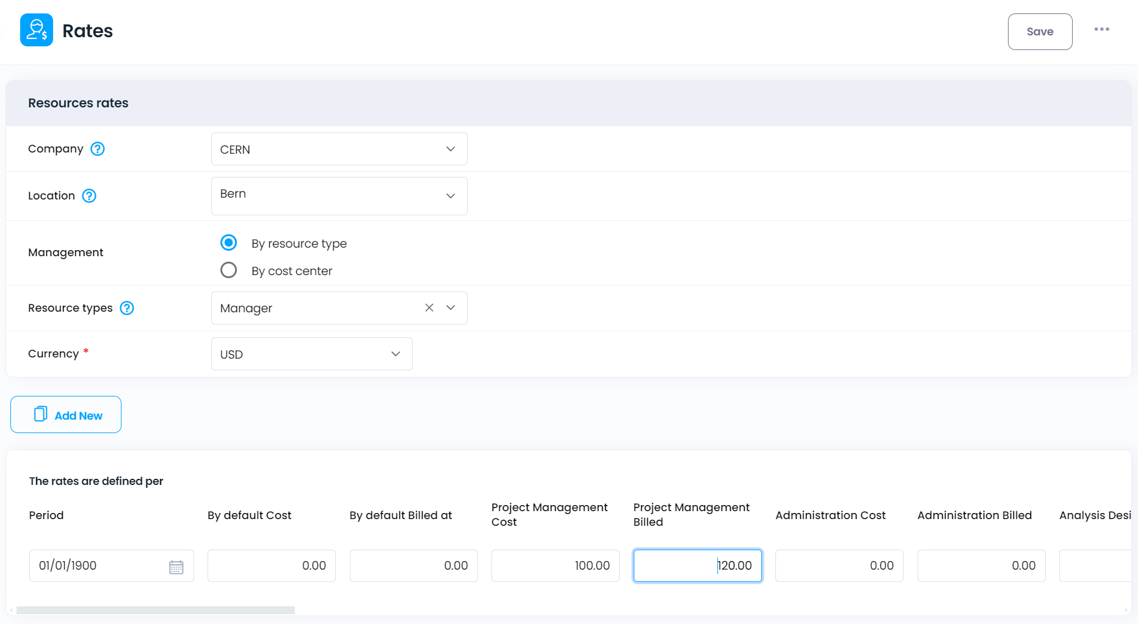1138x624 pixels.
Task: Open the calendar picker for Period
Action: [176, 567]
